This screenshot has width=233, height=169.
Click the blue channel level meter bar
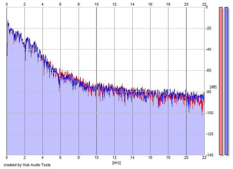click(x=226, y=81)
